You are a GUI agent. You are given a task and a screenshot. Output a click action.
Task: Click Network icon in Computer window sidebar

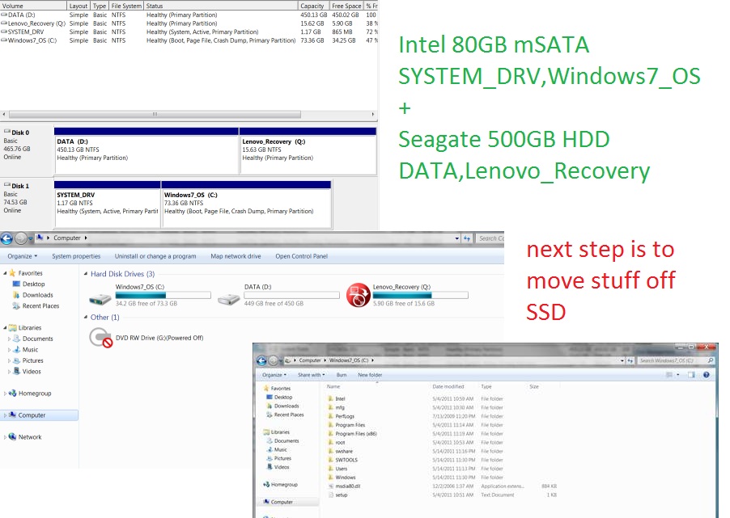(13, 436)
